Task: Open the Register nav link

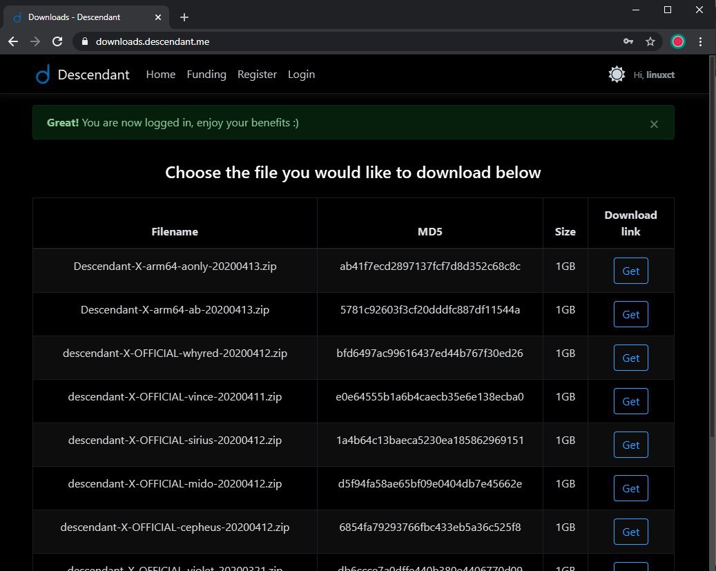Action: click(x=257, y=75)
